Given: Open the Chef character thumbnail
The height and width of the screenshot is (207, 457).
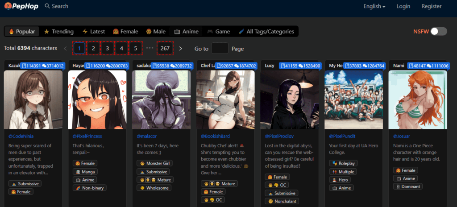Looking at the screenshot, I should point(225,99).
